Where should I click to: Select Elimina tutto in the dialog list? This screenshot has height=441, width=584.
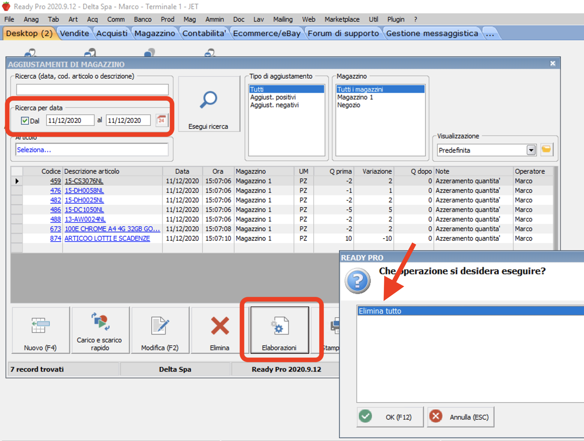[x=471, y=311]
